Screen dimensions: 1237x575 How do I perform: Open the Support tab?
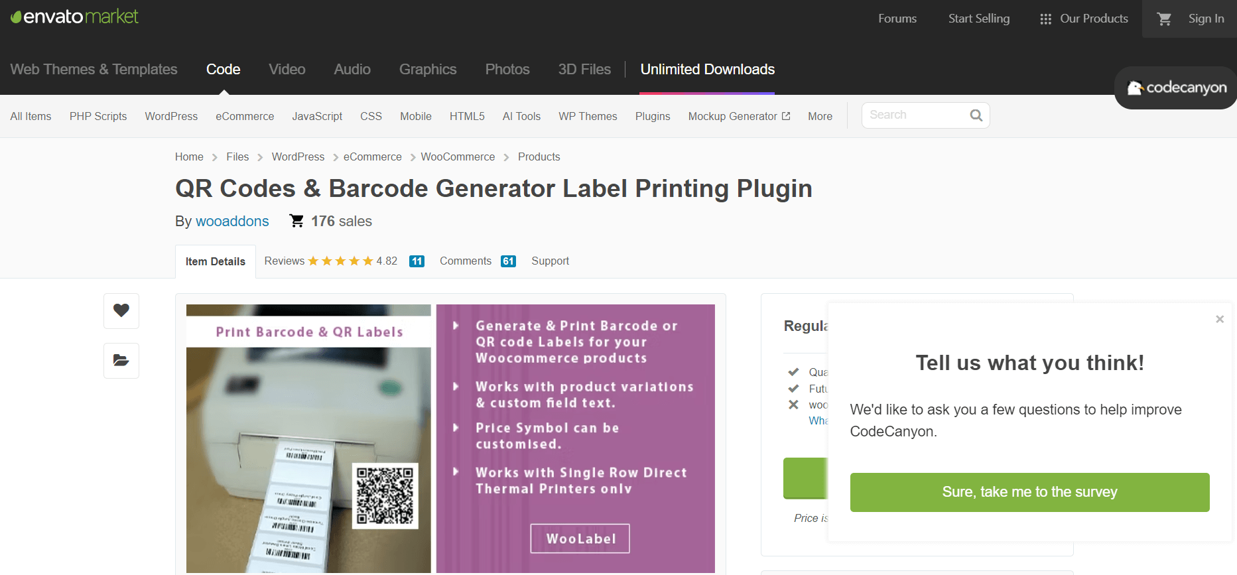[x=550, y=261]
